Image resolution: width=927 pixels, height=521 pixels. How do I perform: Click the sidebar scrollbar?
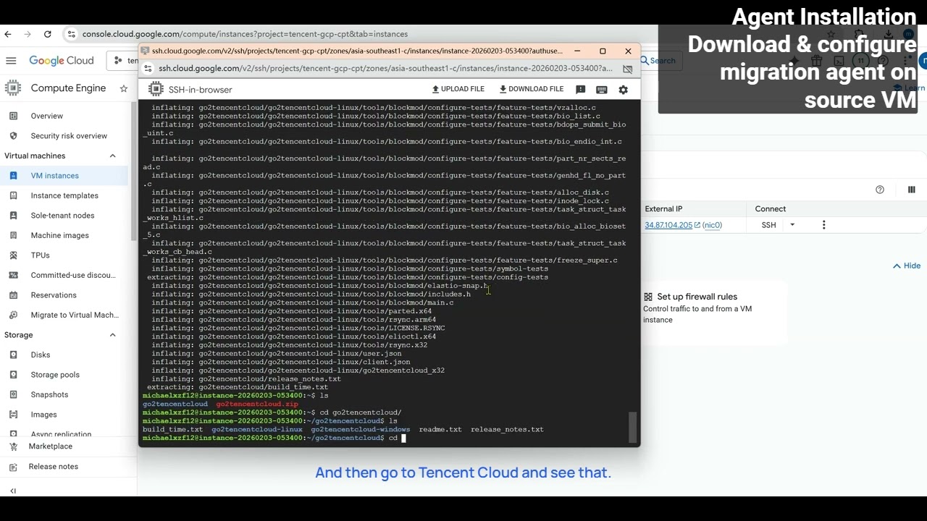click(x=133, y=171)
